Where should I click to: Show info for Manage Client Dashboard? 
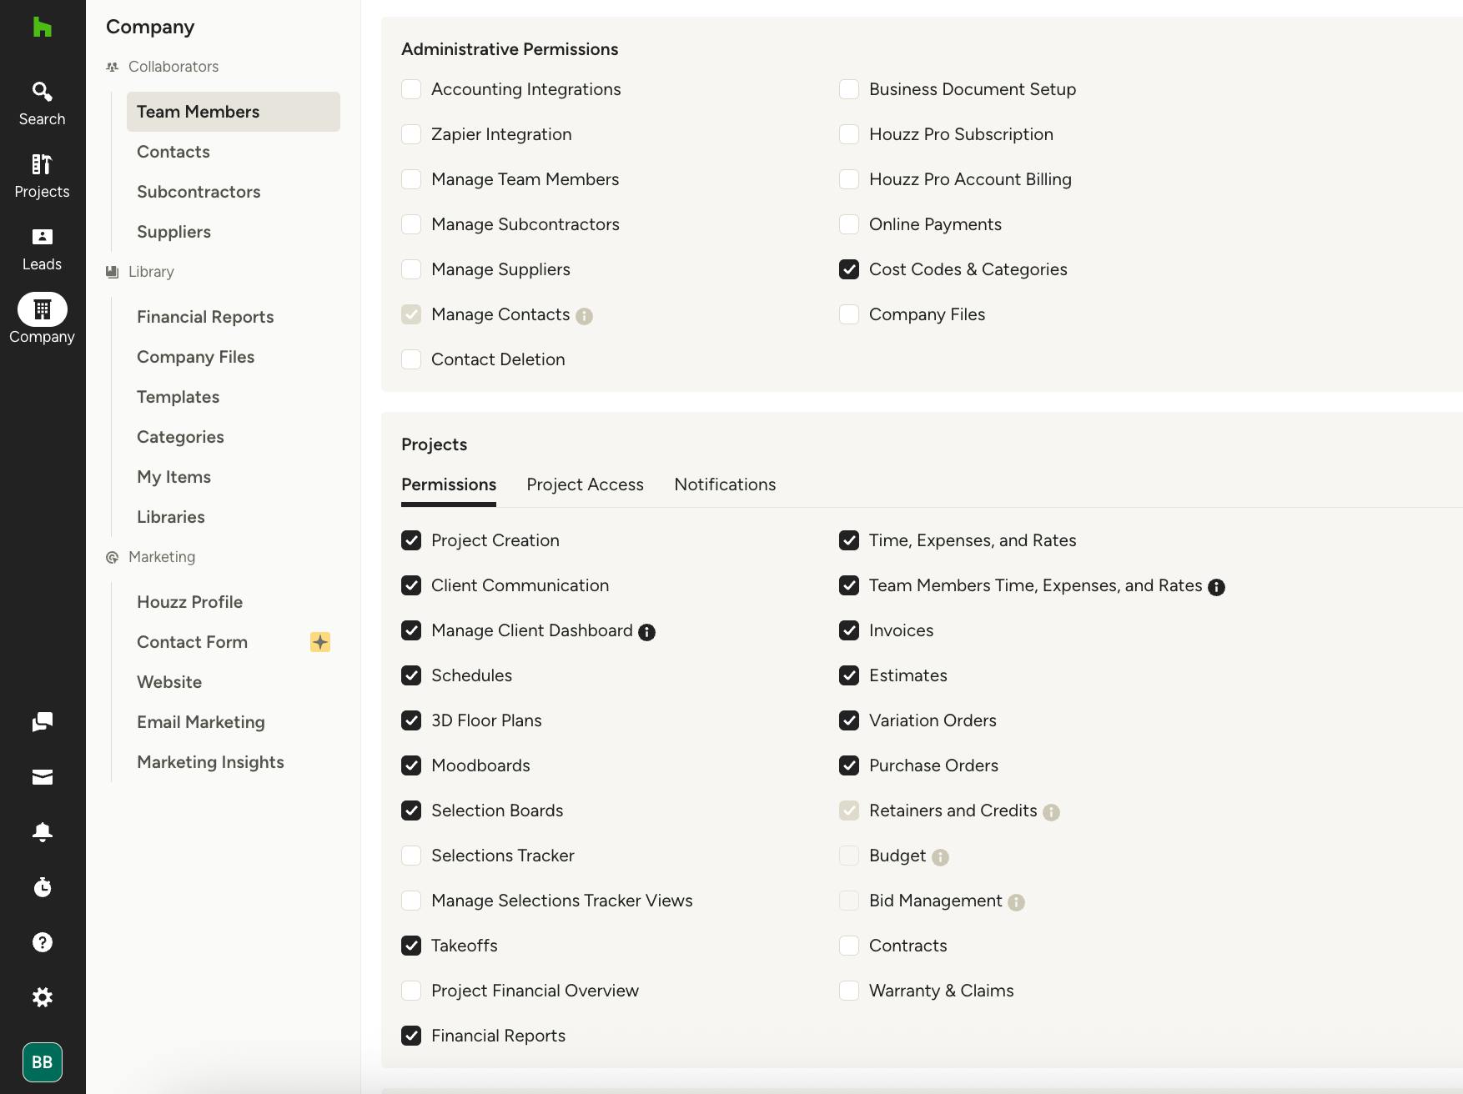646,632
